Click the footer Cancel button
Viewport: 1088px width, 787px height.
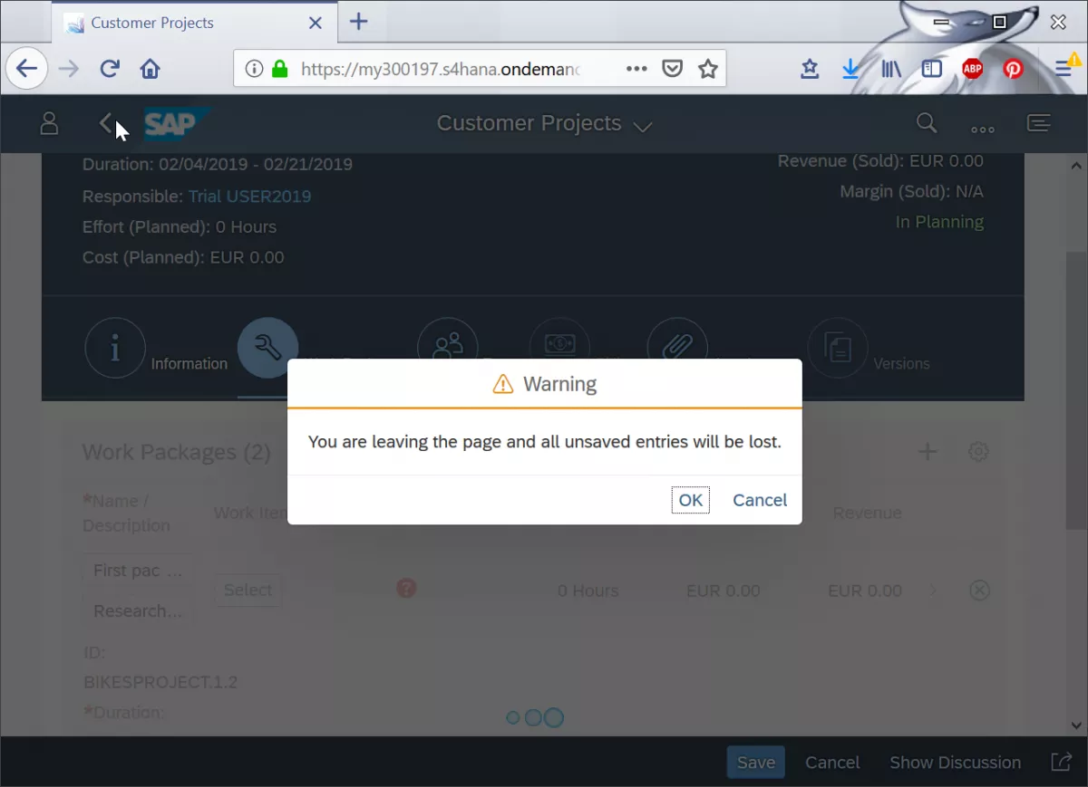832,763
